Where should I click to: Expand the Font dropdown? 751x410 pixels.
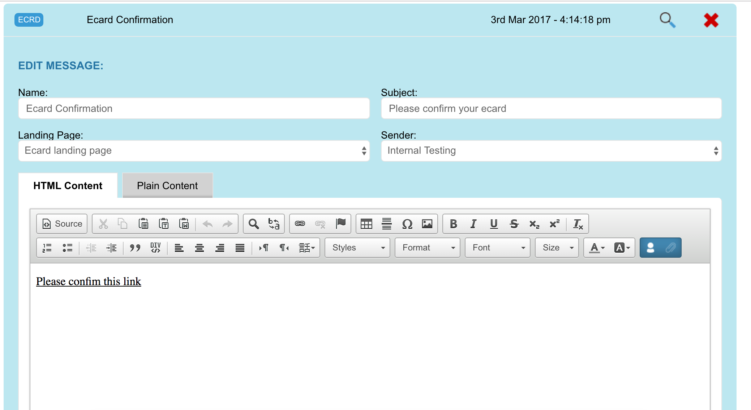tap(498, 248)
